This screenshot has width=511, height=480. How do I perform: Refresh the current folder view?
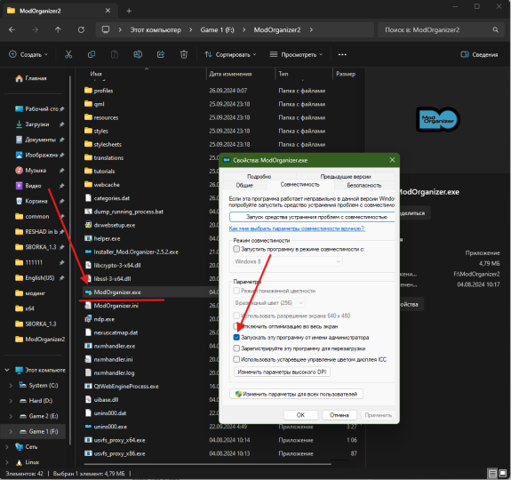click(x=81, y=30)
